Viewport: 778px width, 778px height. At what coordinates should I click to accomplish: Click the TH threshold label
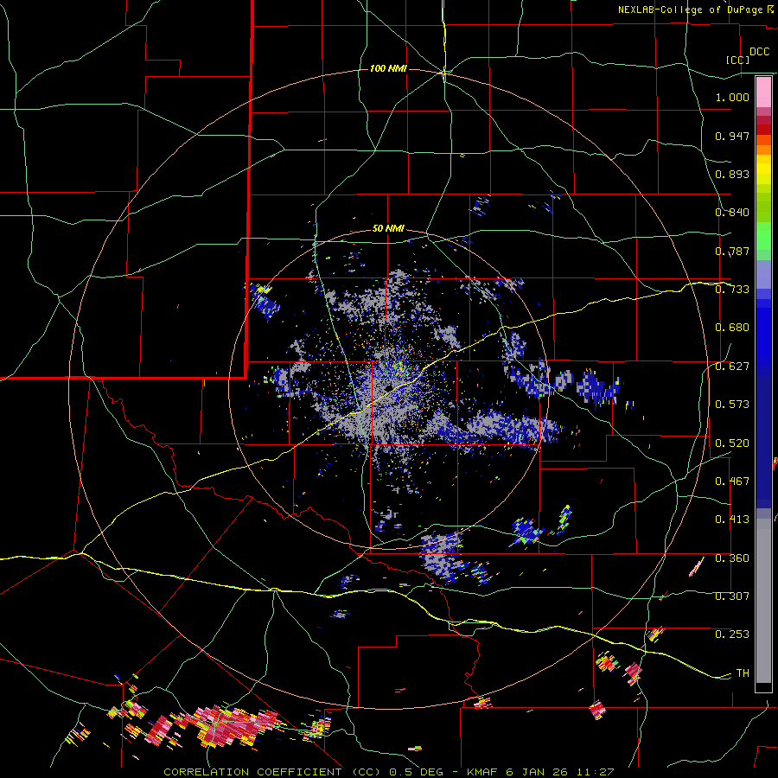(x=743, y=673)
